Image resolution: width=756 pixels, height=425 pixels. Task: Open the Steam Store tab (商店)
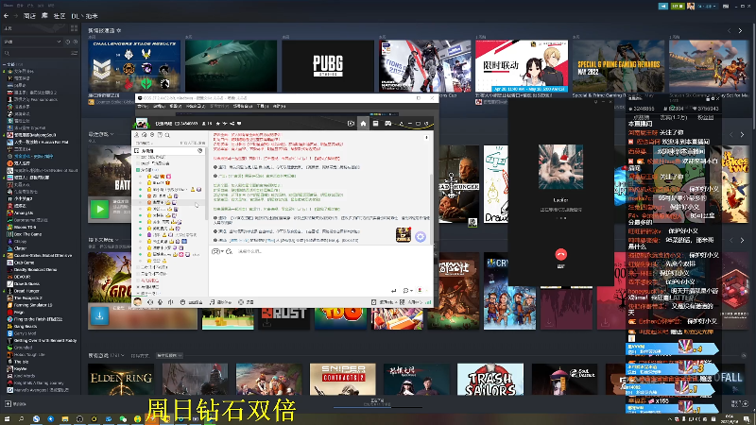point(29,16)
